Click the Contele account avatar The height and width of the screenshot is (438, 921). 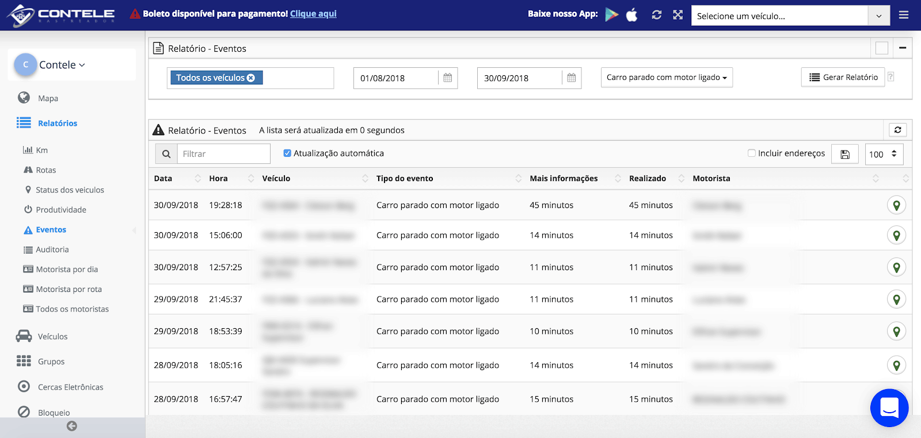(x=25, y=65)
